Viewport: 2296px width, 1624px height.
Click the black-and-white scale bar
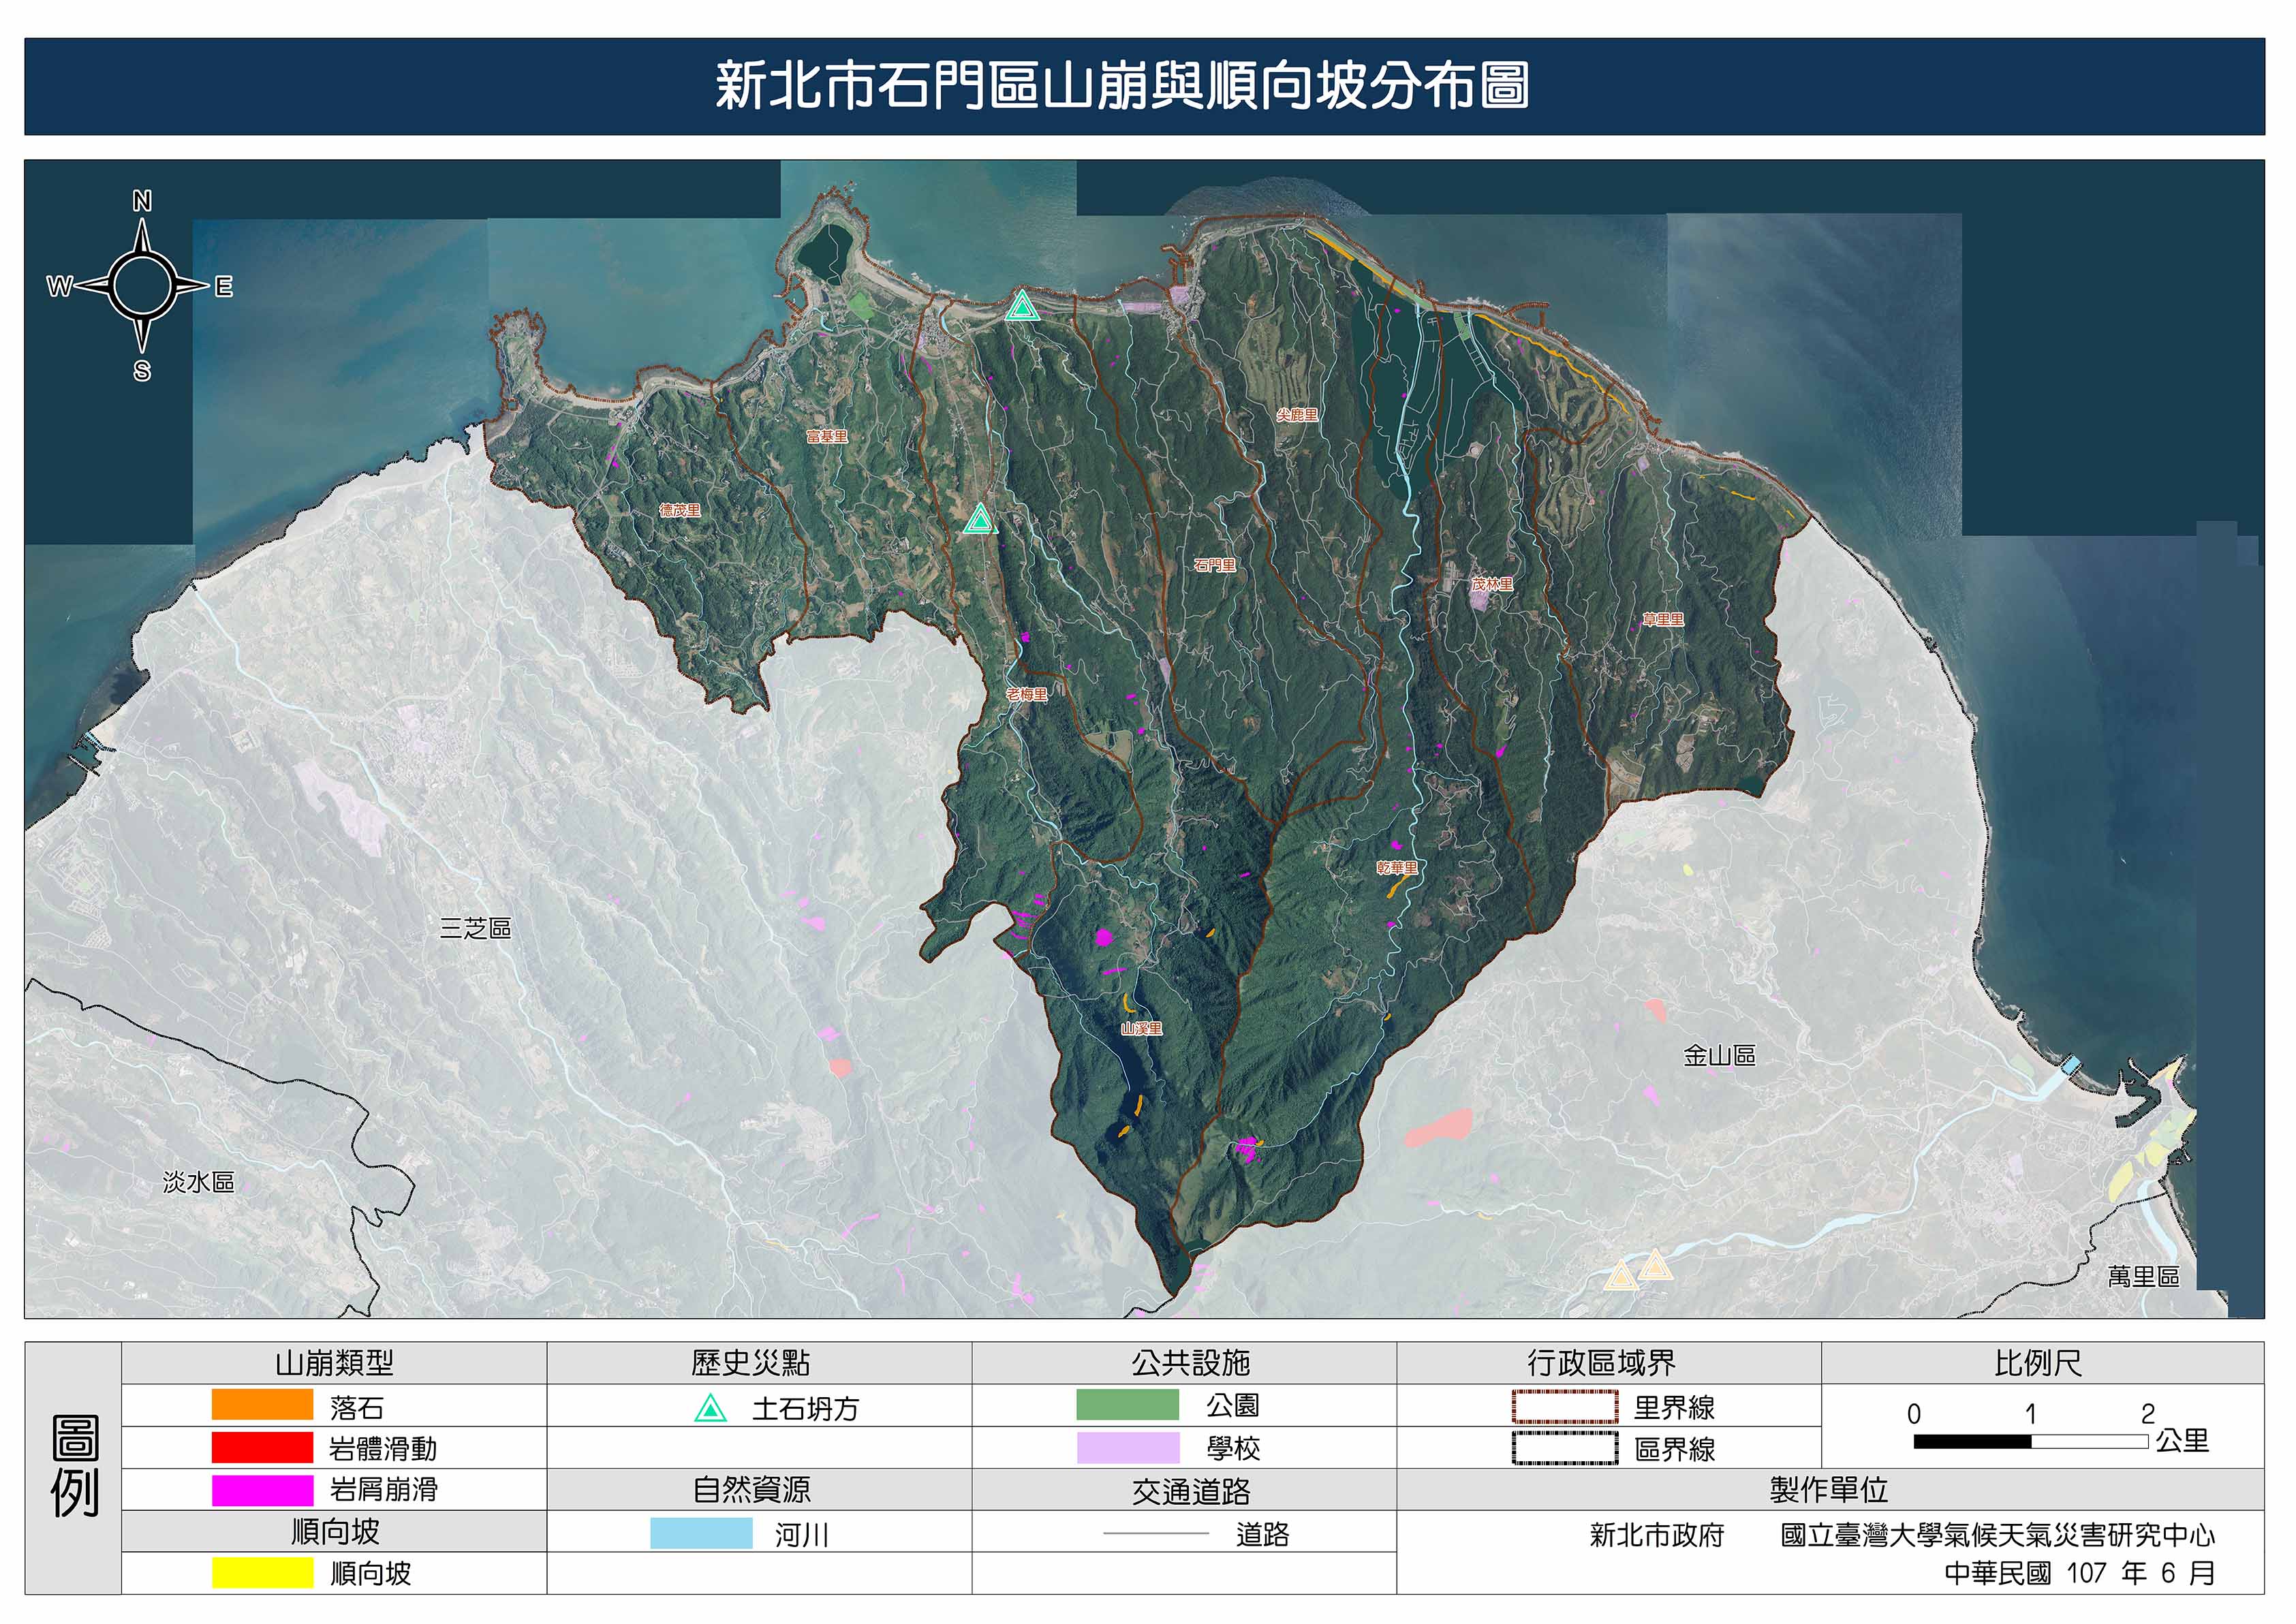[2031, 1442]
